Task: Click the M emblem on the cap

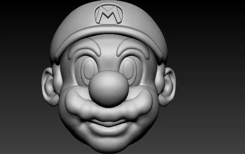Action: [x=109, y=14]
